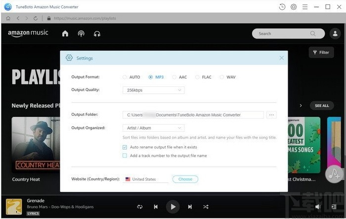The width and height of the screenshot is (346, 219).
Task: Go to browser home page icon
Action: click(8, 18)
